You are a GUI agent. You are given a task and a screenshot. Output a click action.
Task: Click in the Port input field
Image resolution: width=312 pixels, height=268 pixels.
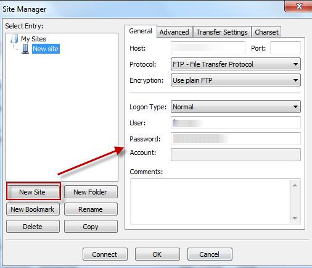click(285, 48)
